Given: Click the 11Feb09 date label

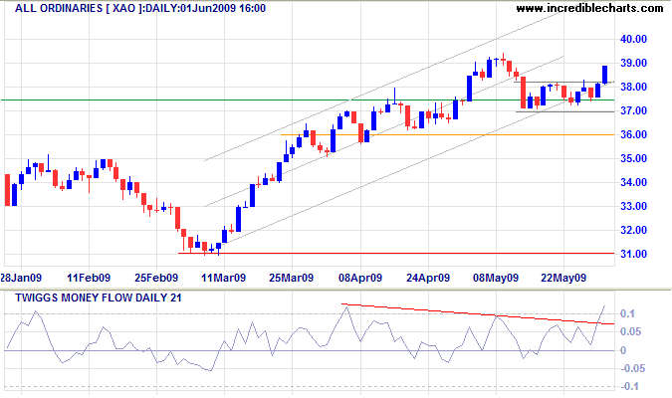Looking at the screenshot, I should pos(89,278).
